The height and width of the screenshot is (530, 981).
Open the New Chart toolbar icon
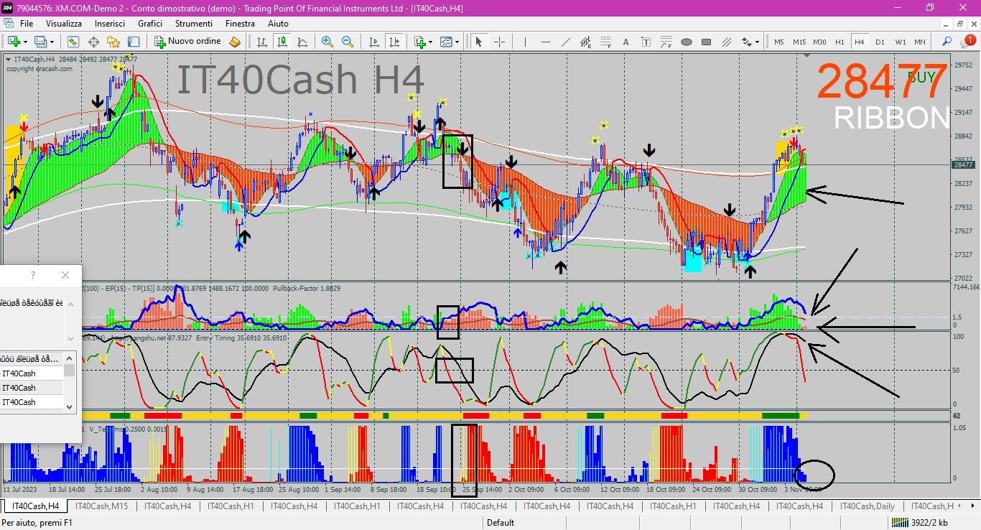[14, 42]
